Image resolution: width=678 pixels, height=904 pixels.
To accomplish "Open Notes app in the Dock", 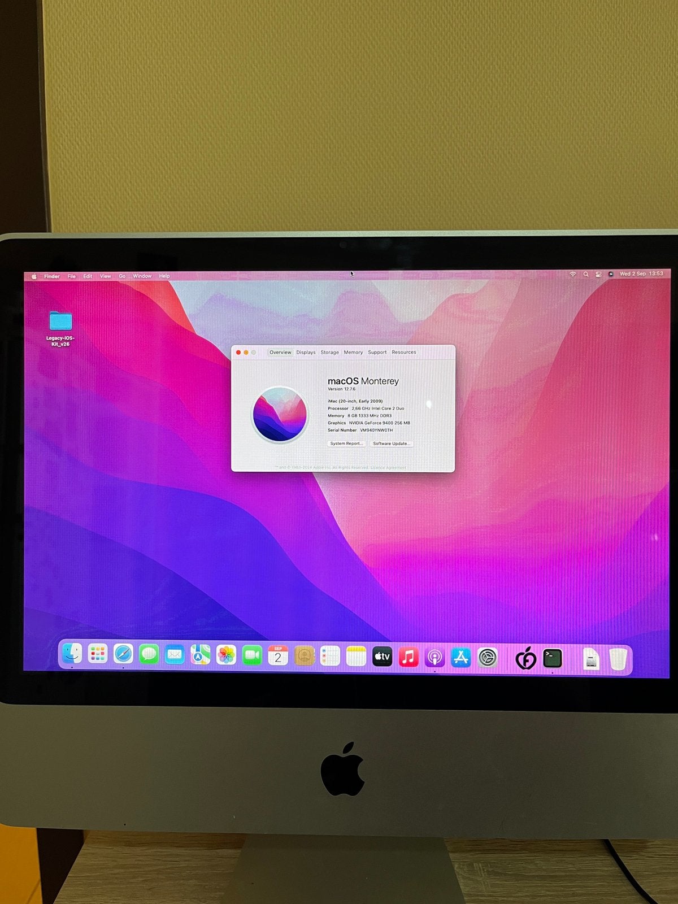I will pyautogui.click(x=356, y=657).
